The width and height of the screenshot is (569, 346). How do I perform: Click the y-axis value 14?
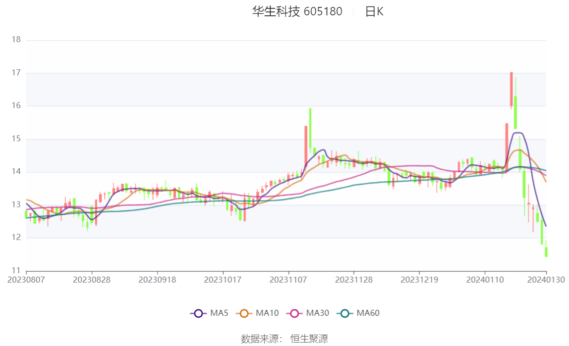(16, 171)
